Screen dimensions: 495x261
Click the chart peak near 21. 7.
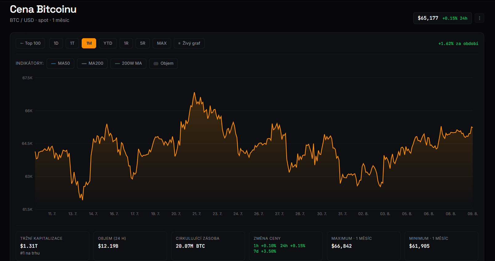(x=194, y=92)
